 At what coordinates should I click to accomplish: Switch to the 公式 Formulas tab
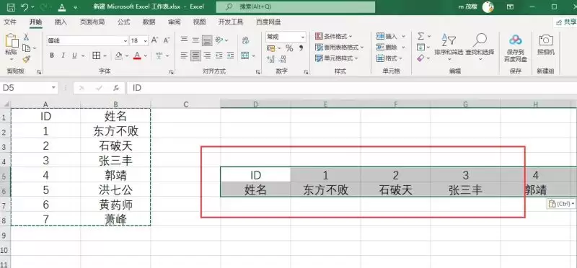123,22
